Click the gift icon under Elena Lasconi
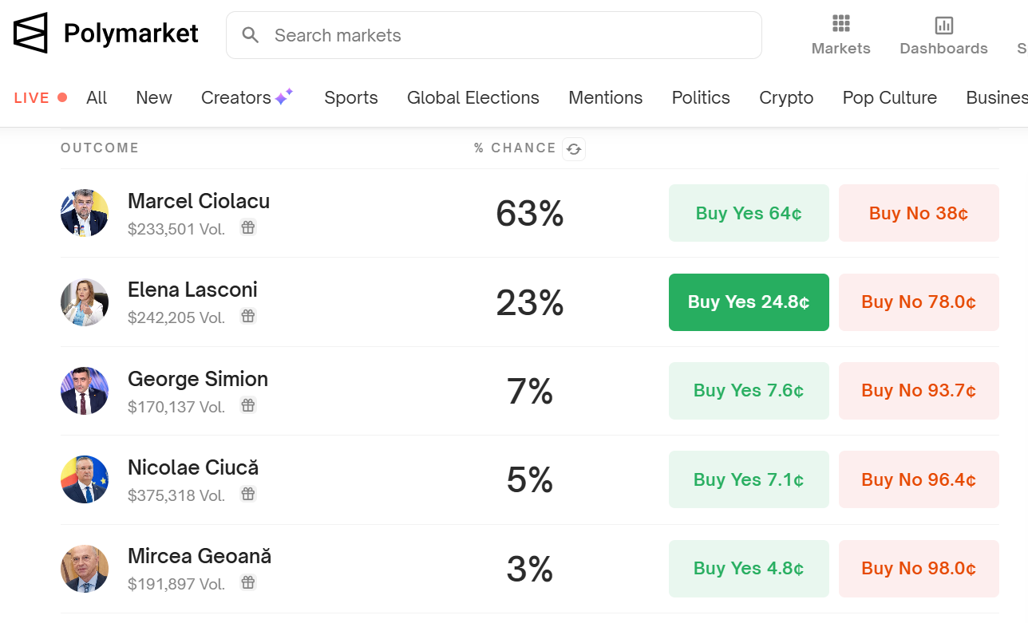Viewport: 1028px width, 623px height. (x=248, y=317)
